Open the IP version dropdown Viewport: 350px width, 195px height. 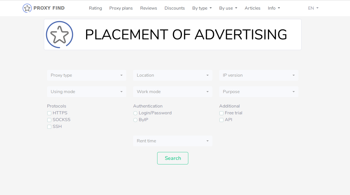(258, 75)
